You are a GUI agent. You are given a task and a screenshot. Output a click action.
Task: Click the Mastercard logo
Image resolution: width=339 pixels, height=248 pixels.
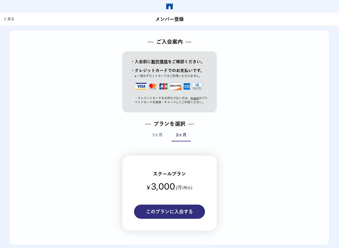(x=153, y=86)
